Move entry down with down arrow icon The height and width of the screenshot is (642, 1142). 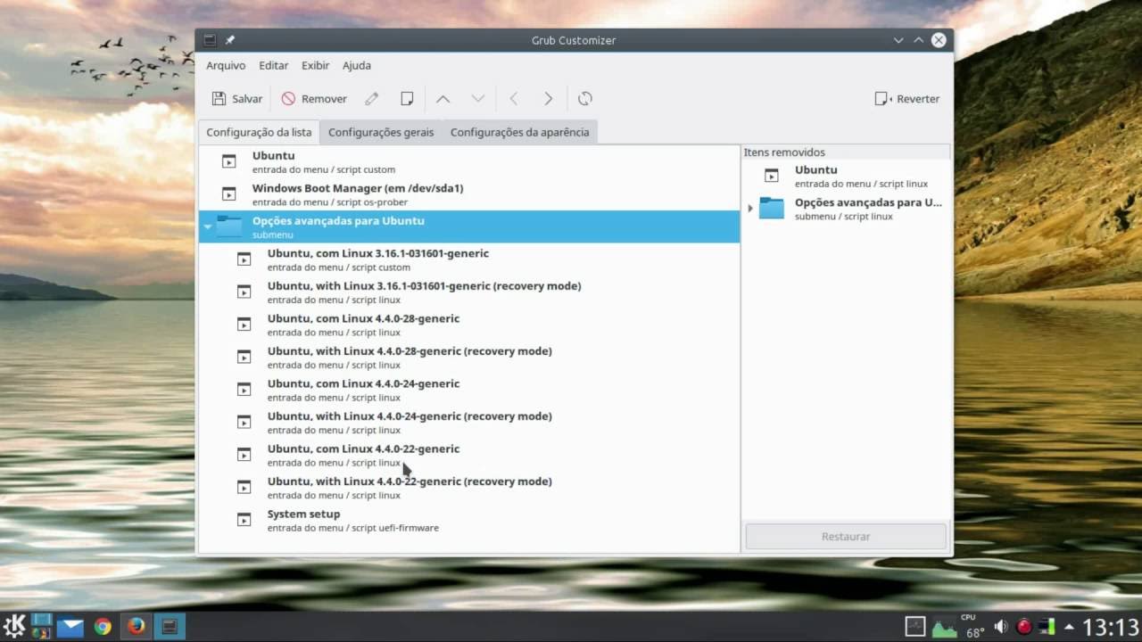point(478,99)
